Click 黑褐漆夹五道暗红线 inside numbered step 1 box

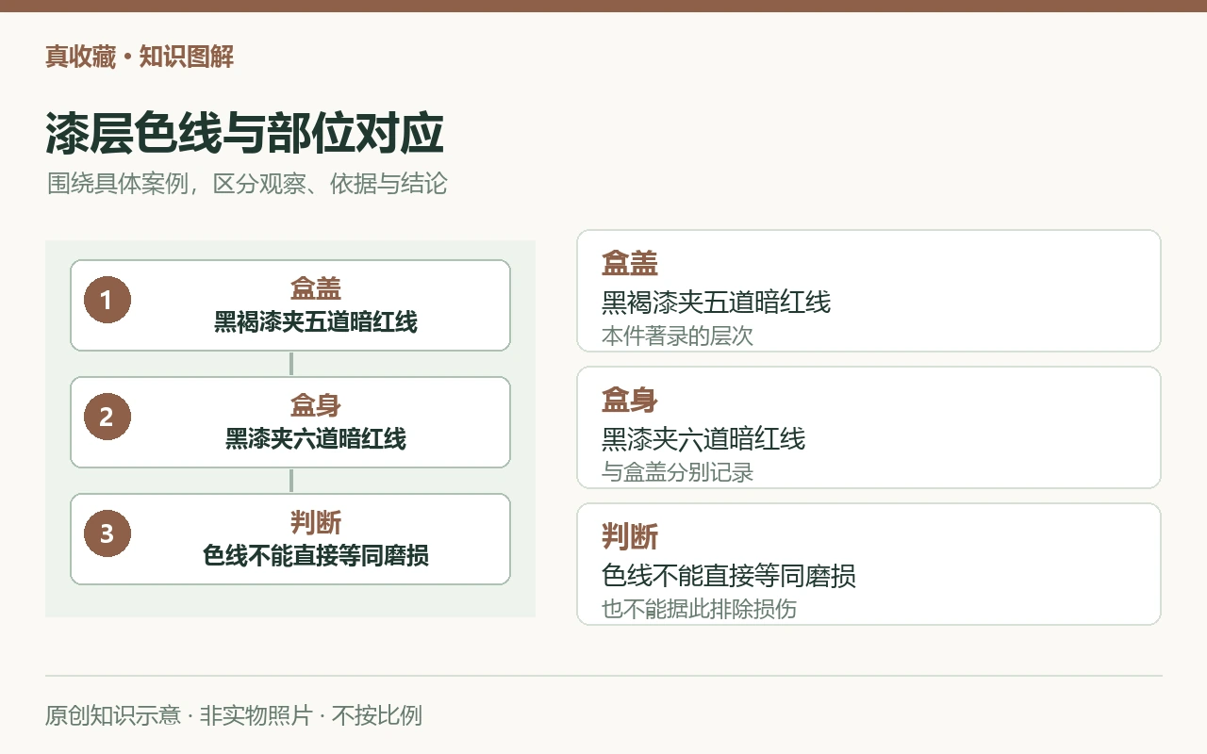click(x=316, y=322)
